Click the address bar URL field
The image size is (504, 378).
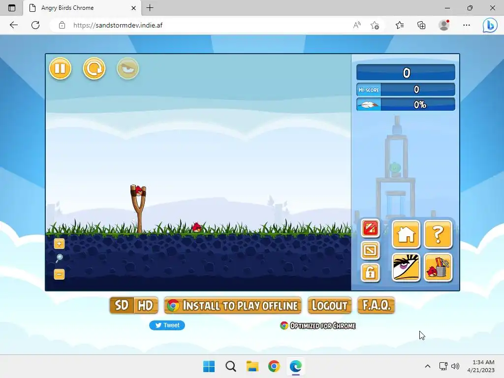pyautogui.click(x=206, y=25)
